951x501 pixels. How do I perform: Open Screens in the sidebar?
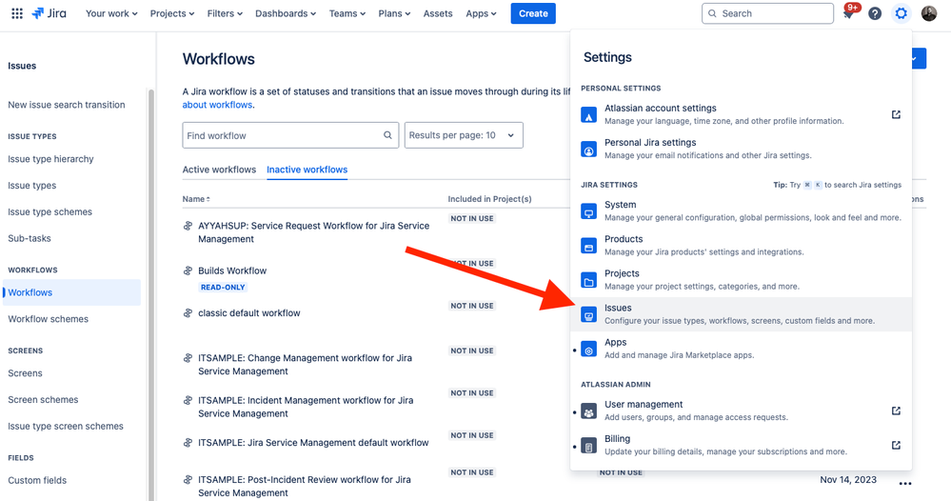25,373
